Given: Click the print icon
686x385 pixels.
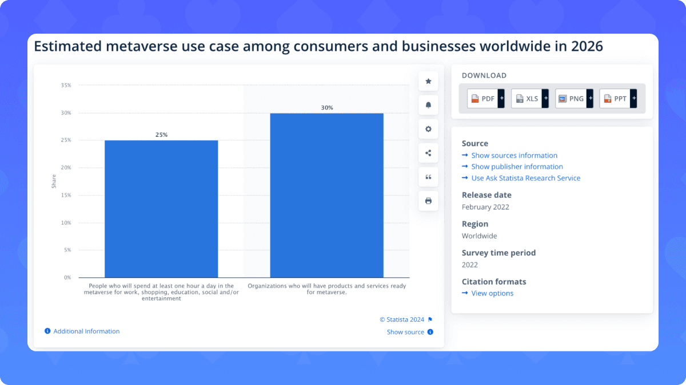Looking at the screenshot, I should pyautogui.click(x=428, y=201).
